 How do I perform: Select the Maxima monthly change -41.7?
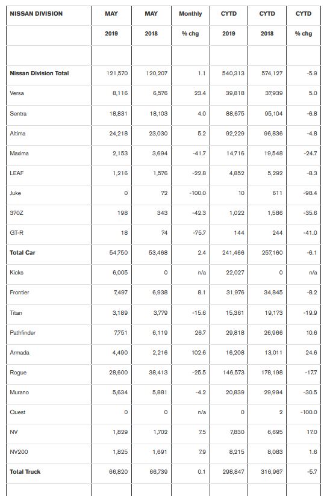pyautogui.click(x=199, y=153)
